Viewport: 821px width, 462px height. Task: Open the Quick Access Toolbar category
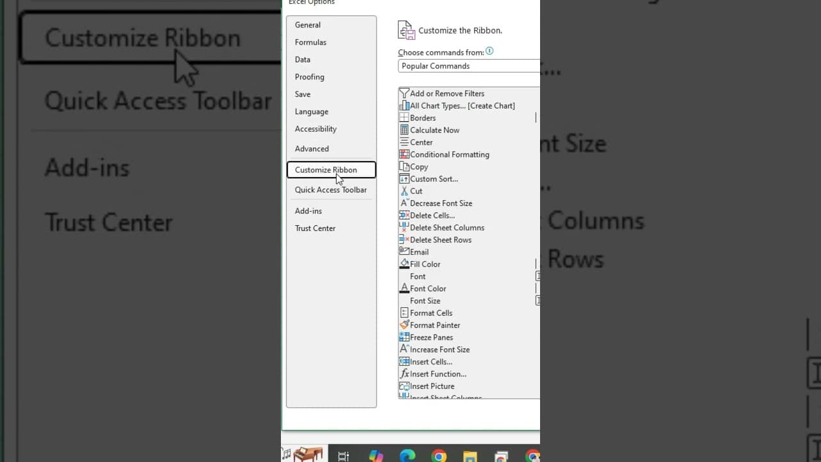tap(331, 190)
